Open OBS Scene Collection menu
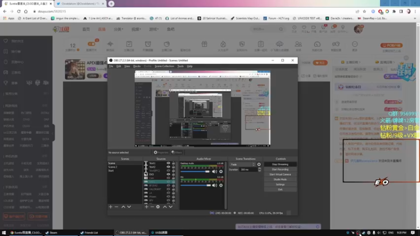 (x=164, y=66)
